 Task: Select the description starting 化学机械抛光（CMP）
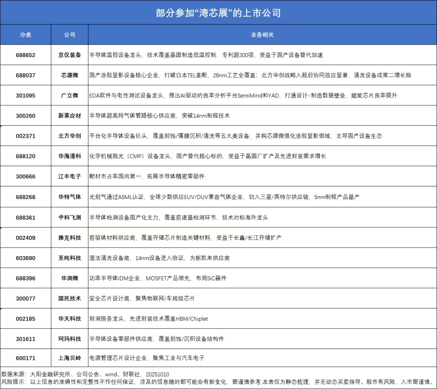tap(208, 156)
